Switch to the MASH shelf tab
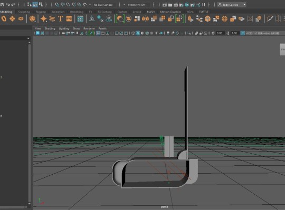285x210 pixels. pos(150,12)
